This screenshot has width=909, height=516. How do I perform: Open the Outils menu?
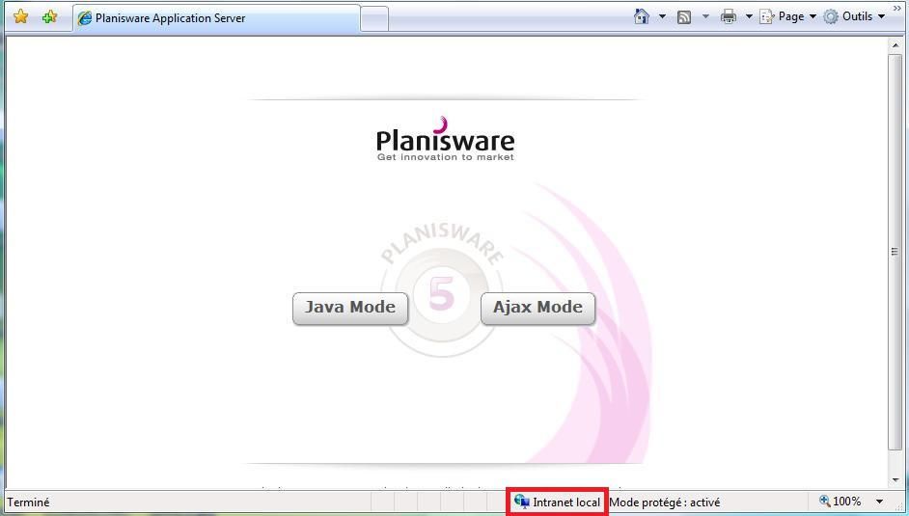(x=855, y=16)
